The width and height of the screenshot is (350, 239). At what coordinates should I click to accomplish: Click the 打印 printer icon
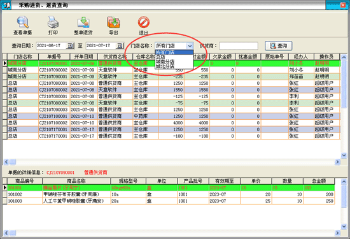(x=53, y=22)
